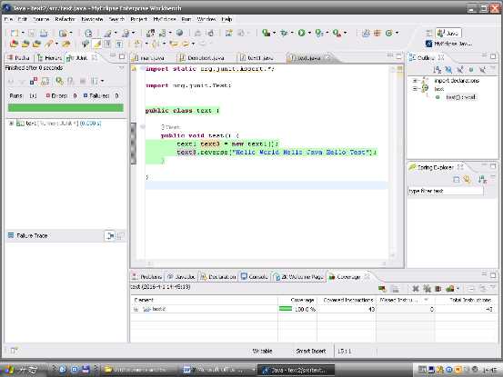Screen dimensions: 503x377
Task: Toggle Show Failures Only in JUnit view
Action: pos(34,81)
